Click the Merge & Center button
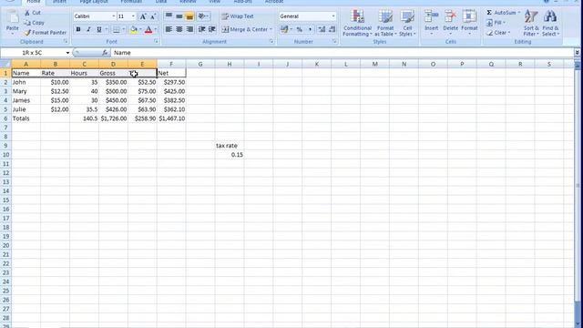The width and height of the screenshot is (583, 328). 245,29
